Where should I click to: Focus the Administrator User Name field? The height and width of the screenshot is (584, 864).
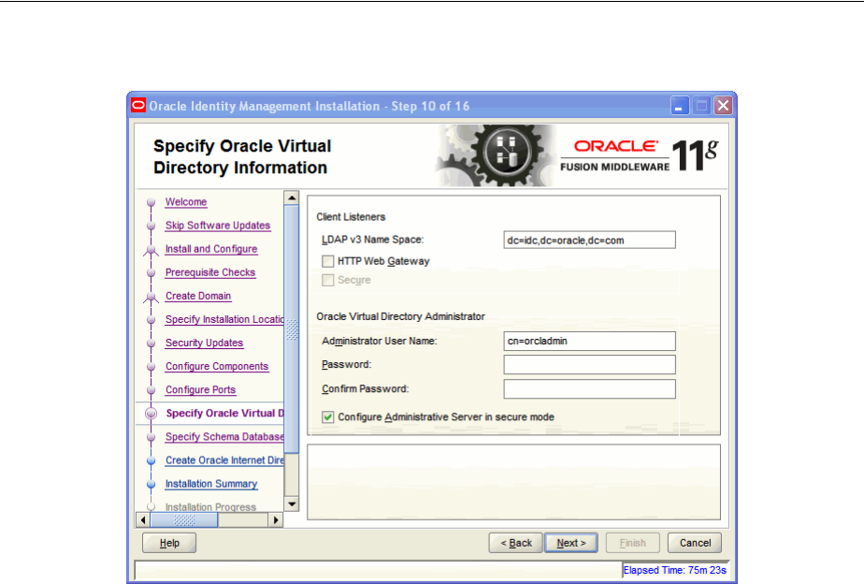click(589, 341)
